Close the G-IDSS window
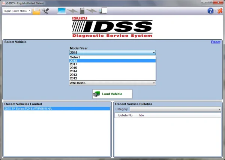The image size is (225, 160). [218, 2]
